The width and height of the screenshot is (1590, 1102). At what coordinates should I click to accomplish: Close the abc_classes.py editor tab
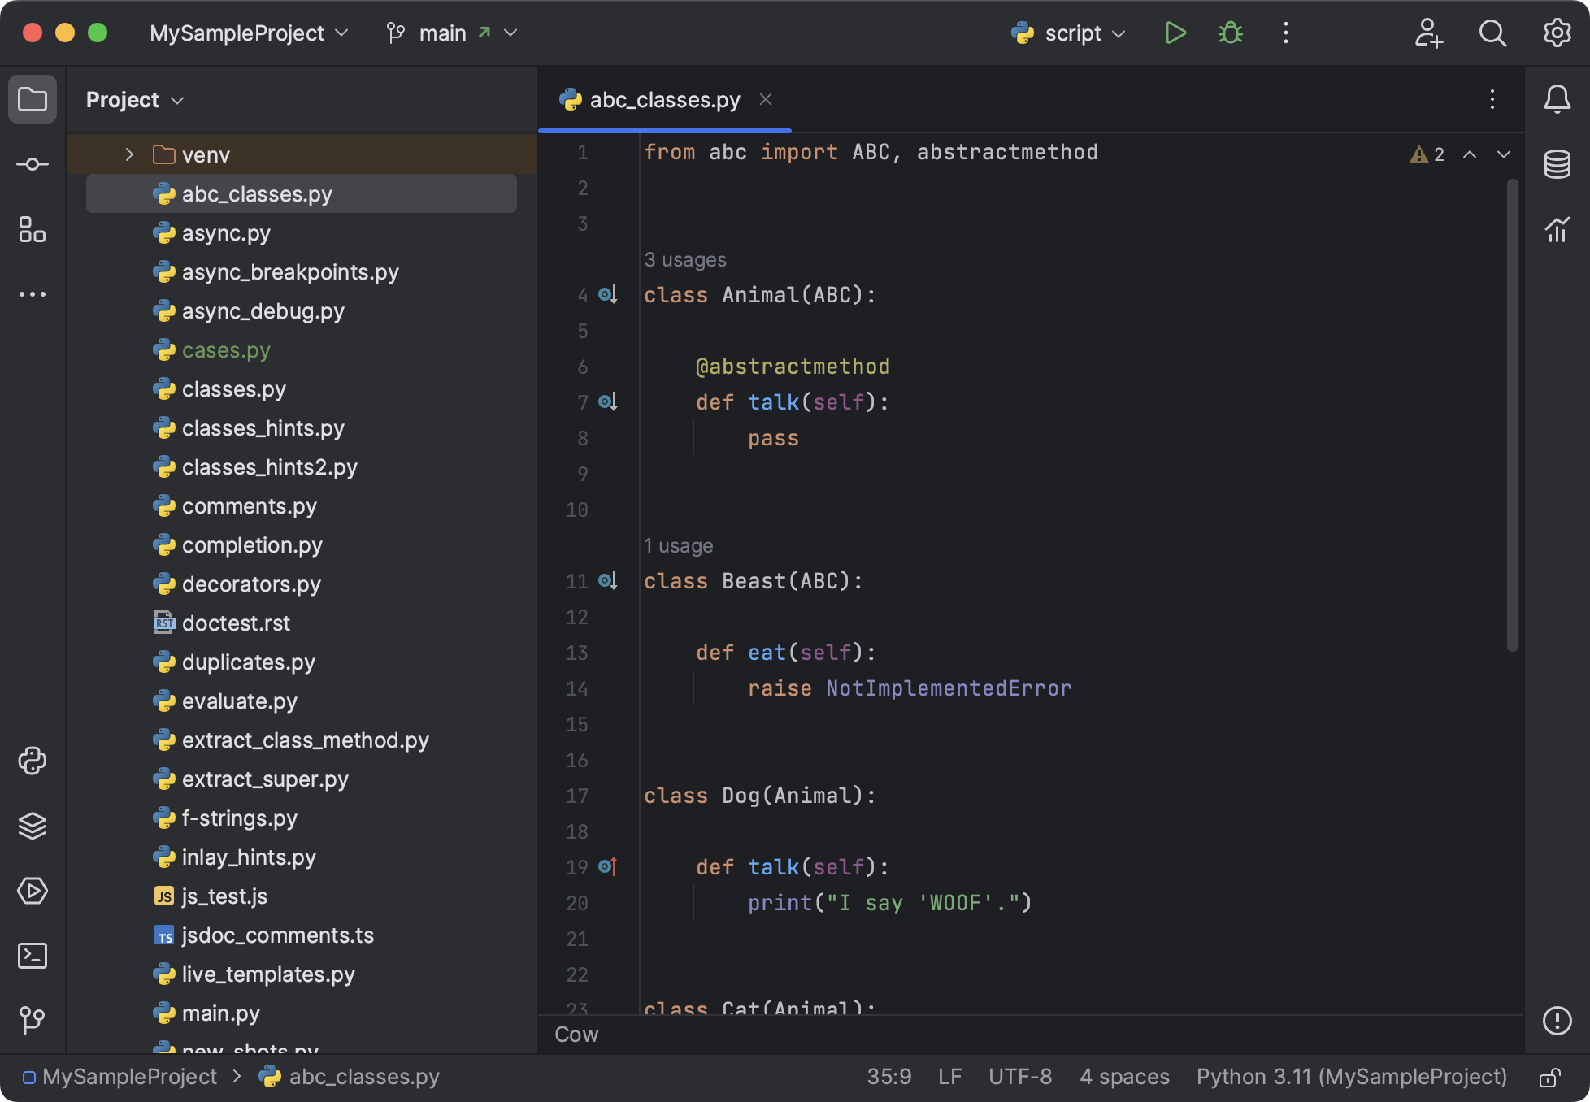[x=765, y=99]
